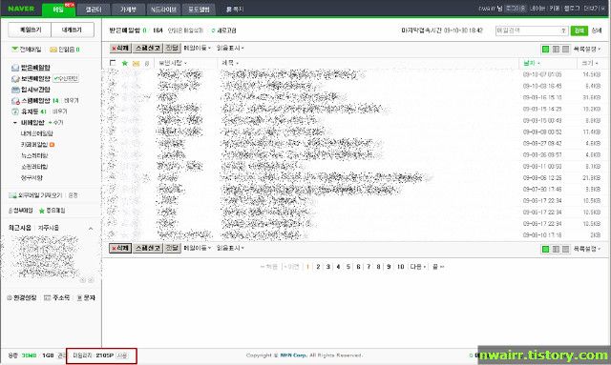This screenshot has width=611, height=365.
Task: Click the top 삭제 (delete) button
Action: click(120, 48)
